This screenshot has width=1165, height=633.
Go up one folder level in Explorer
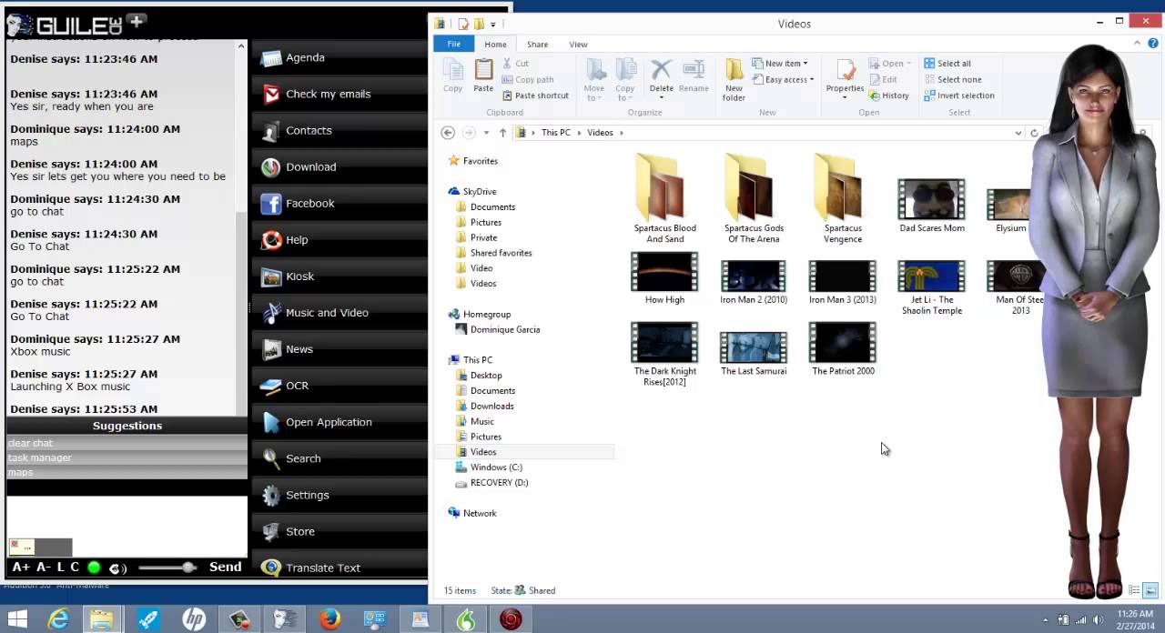click(x=502, y=133)
